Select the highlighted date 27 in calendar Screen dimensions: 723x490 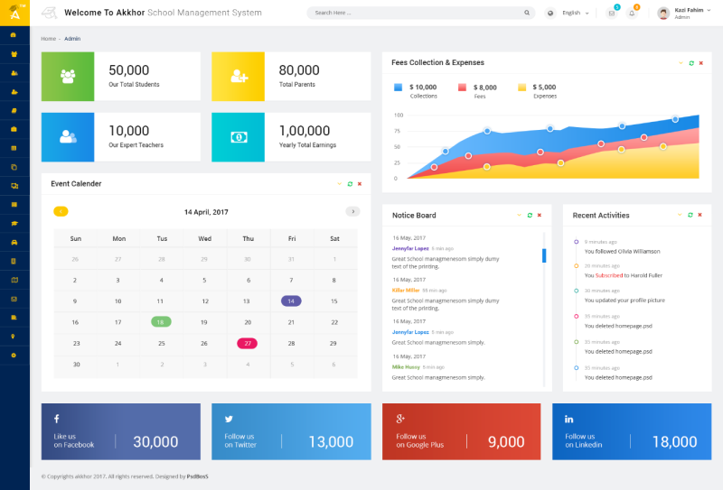[248, 343]
